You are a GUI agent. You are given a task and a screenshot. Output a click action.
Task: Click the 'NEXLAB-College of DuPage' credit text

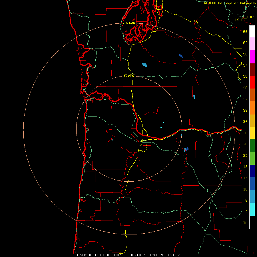click(228, 3)
